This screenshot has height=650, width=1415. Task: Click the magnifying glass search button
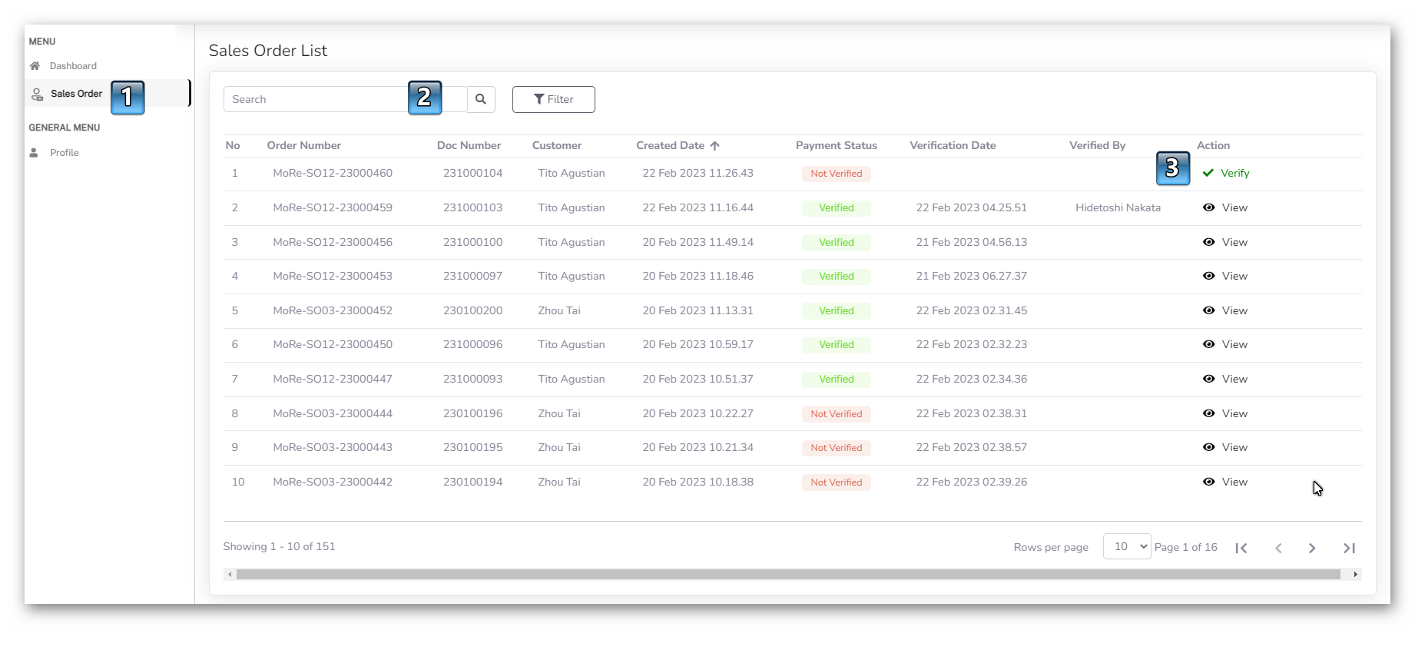(x=481, y=99)
